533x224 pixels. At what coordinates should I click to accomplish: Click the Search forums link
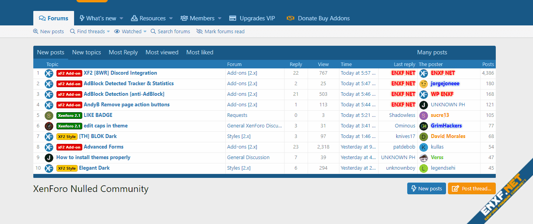click(x=174, y=32)
